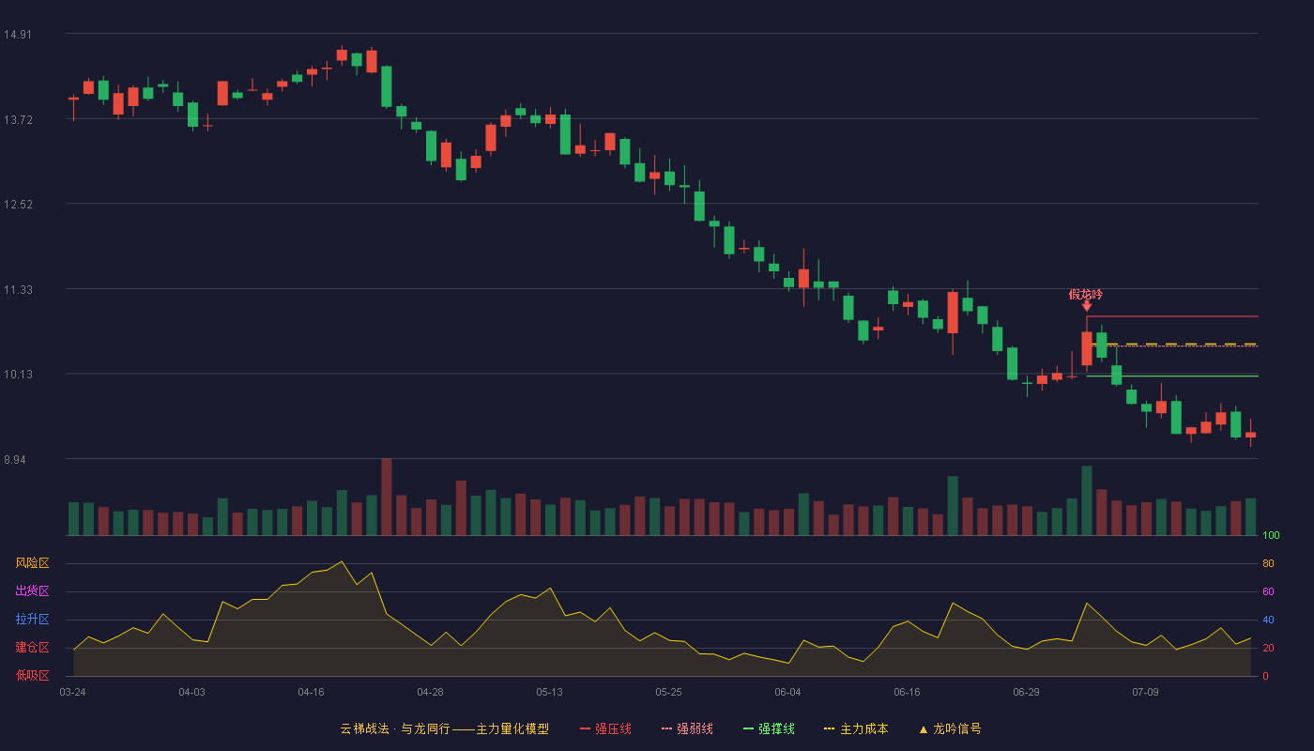Toggle the 主力成本 legend entry
This screenshot has height=751, width=1314.
tap(855, 728)
